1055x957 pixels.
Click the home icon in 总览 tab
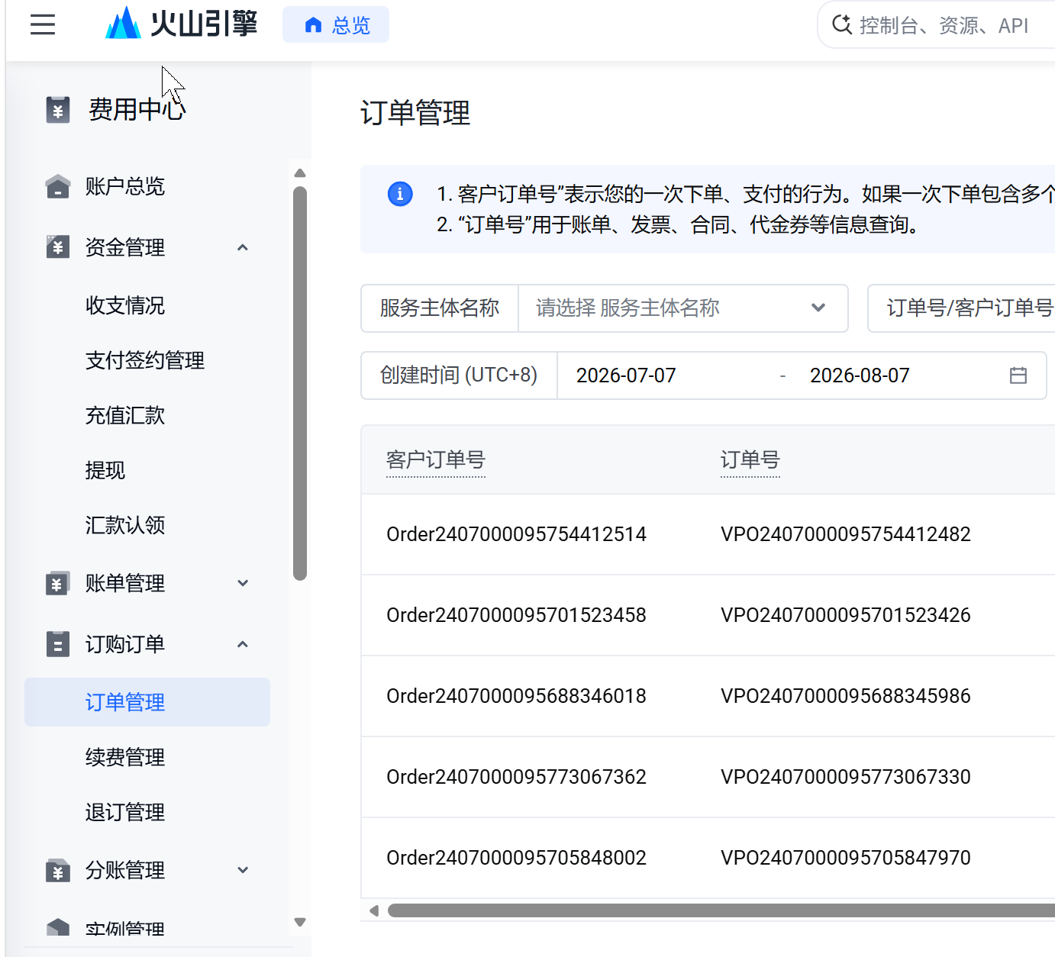[x=313, y=25]
